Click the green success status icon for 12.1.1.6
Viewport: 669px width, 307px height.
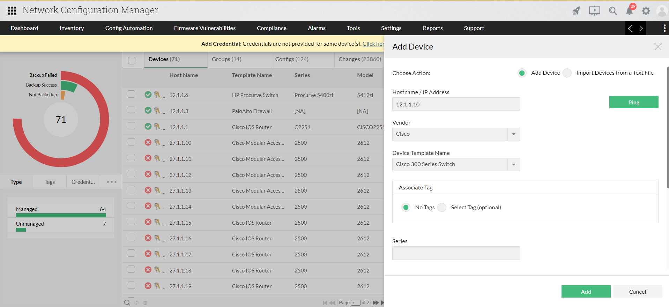coord(148,95)
